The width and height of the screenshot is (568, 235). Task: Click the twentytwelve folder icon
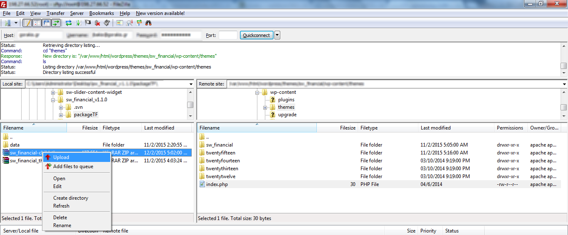202,176
